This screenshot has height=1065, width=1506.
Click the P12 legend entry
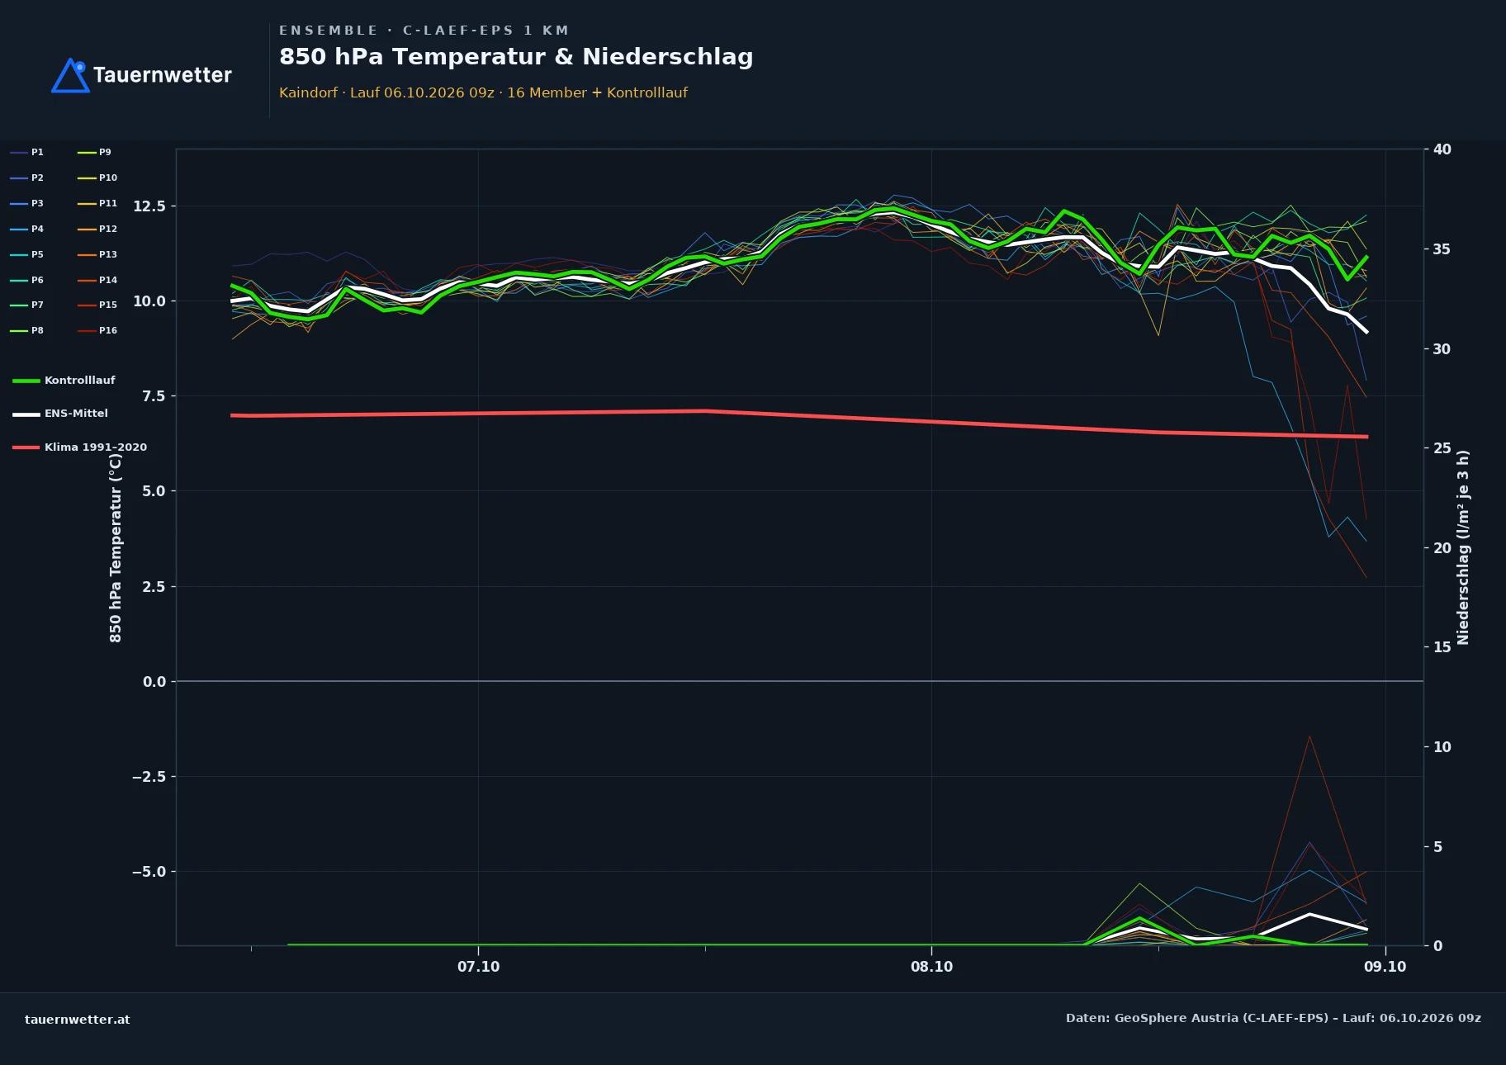click(97, 230)
